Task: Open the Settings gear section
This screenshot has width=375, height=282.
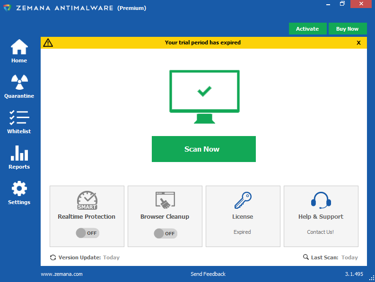Action: click(x=19, y=193)
